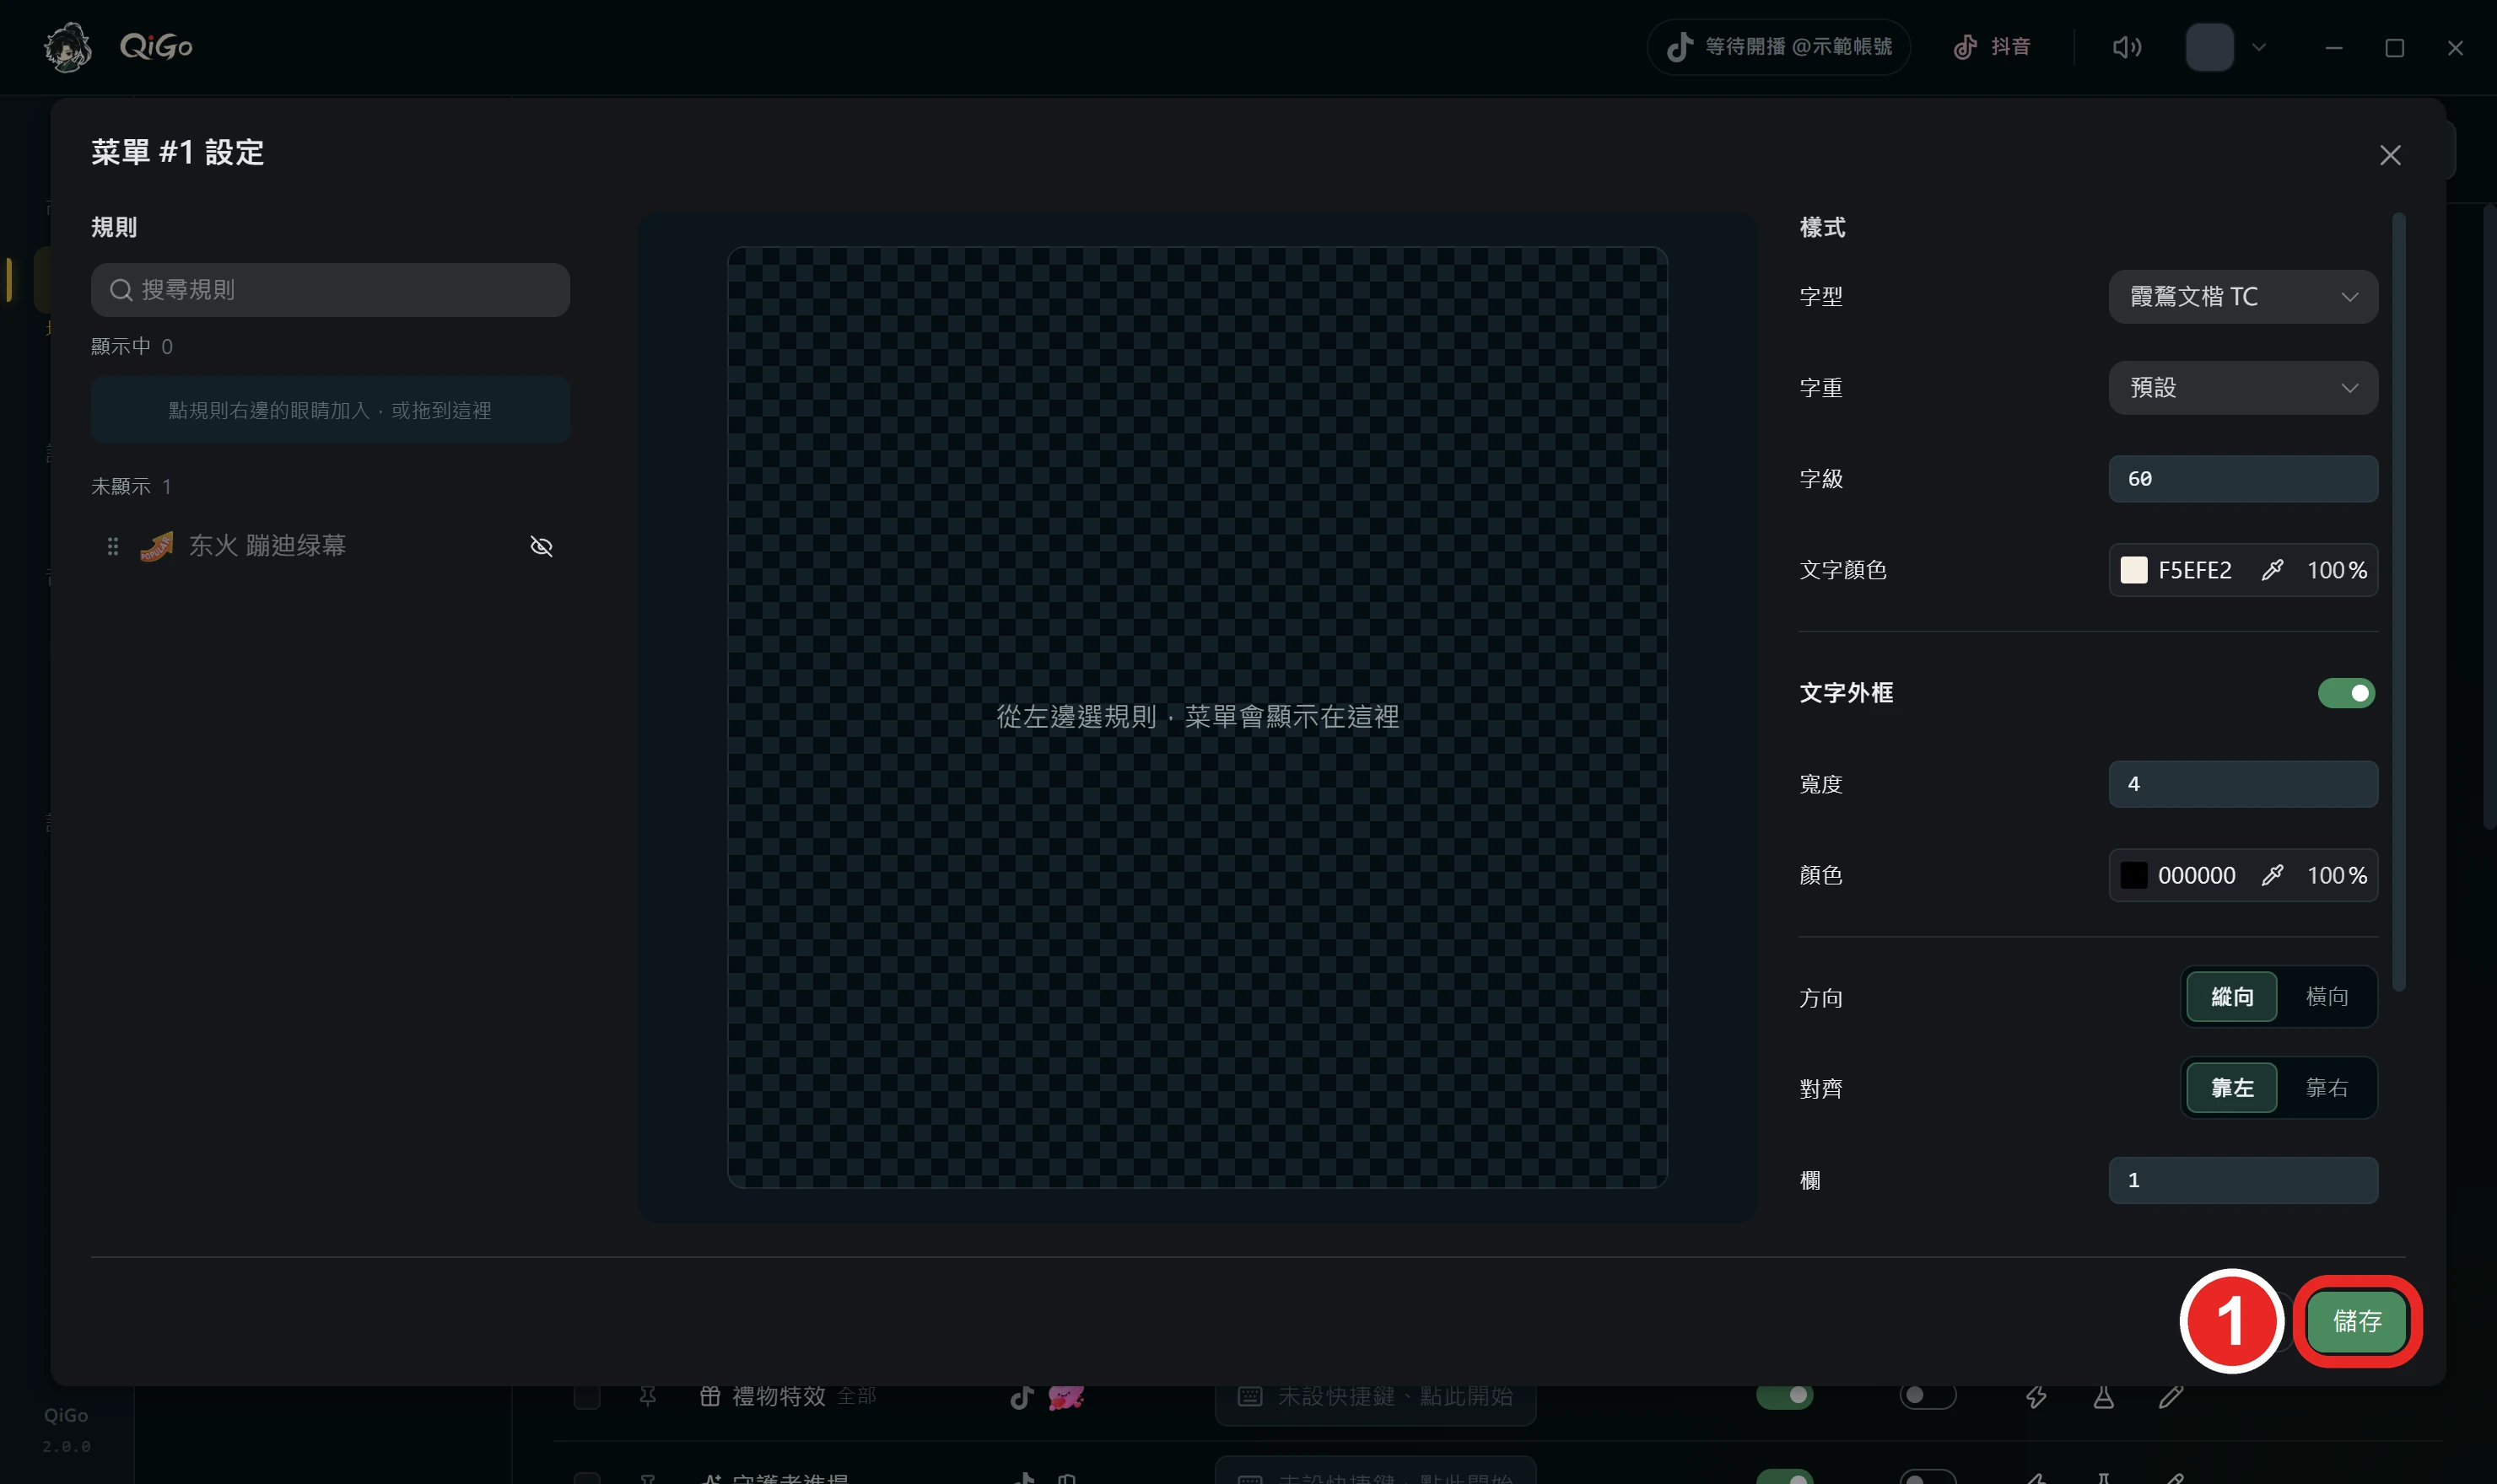This screenshot has width=2497, height=1484.
Task: Click the 文字顏色 F5EFE2 color swatch
Action: [2133, 570]
